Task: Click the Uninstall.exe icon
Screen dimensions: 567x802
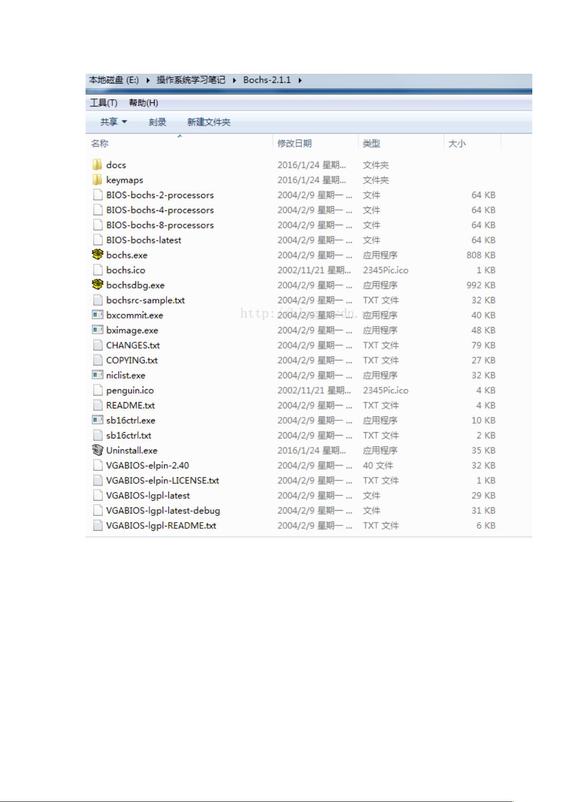Action: pos(98,450)
